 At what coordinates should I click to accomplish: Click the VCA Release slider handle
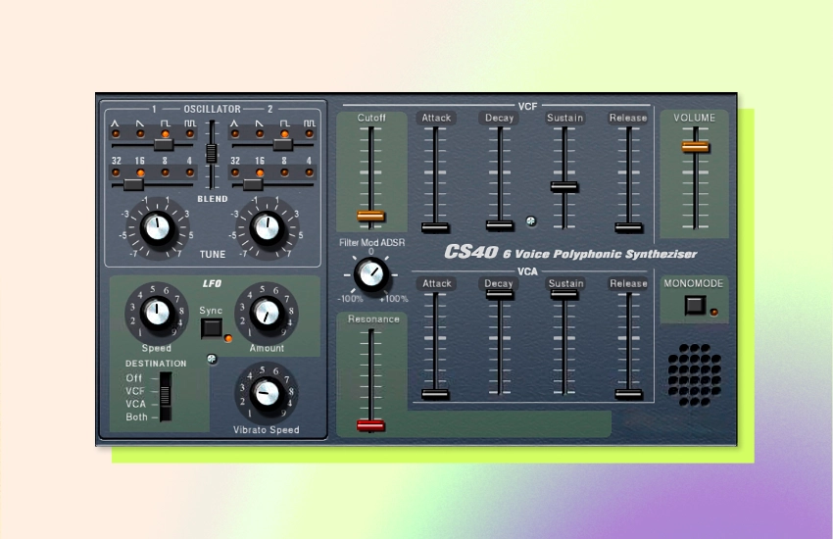(x=629, y=394)
